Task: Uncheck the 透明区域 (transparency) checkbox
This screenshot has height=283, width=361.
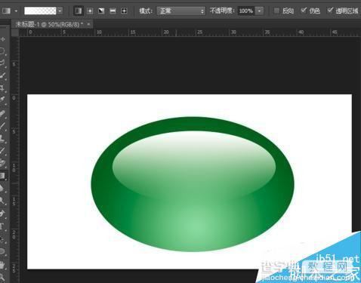Action: 330,11
